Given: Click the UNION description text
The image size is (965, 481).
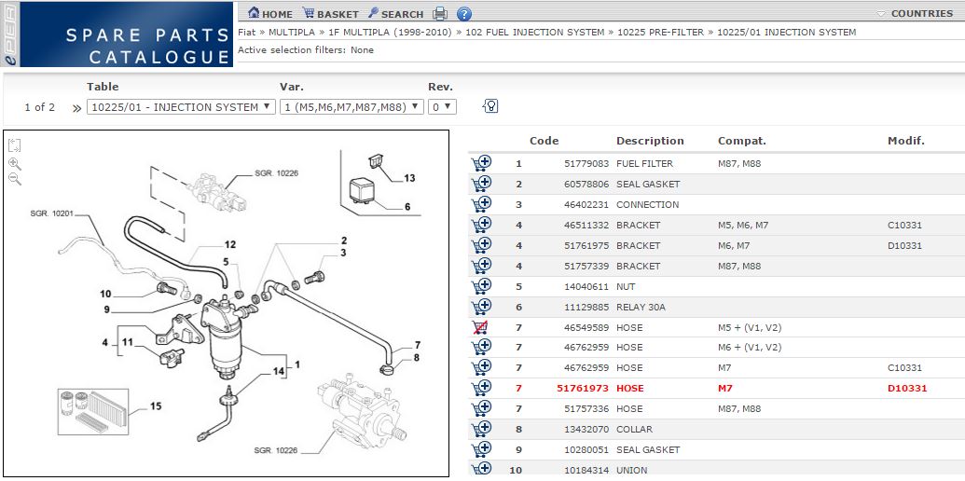Looking at the screenshot, I should click(631, 470).
